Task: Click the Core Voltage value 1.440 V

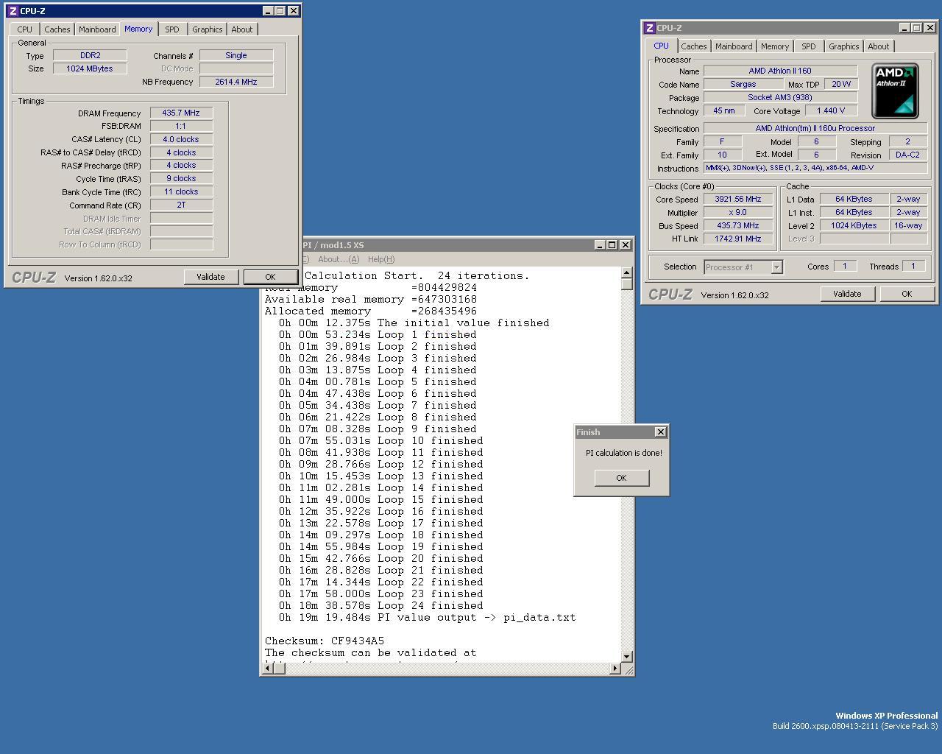Action: 831,110
